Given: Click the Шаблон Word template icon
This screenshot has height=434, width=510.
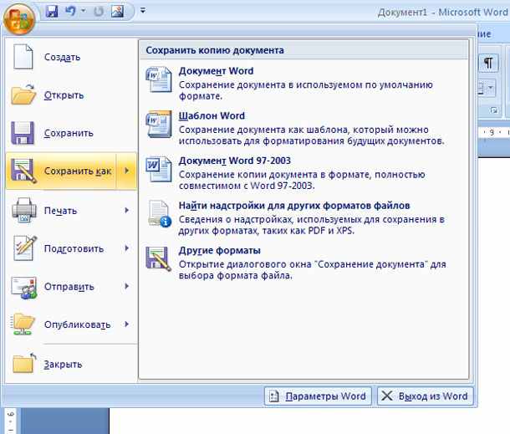Looking at the screenshot, I should click(159, 125).
